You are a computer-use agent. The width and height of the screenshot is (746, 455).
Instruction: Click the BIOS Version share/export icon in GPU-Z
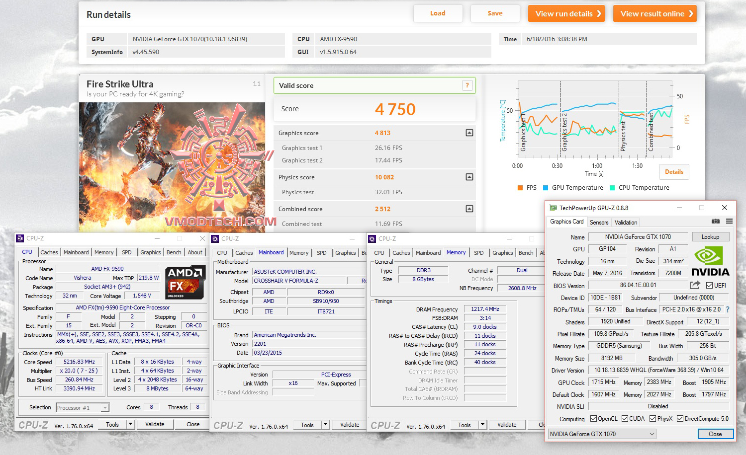coord(695,285)
